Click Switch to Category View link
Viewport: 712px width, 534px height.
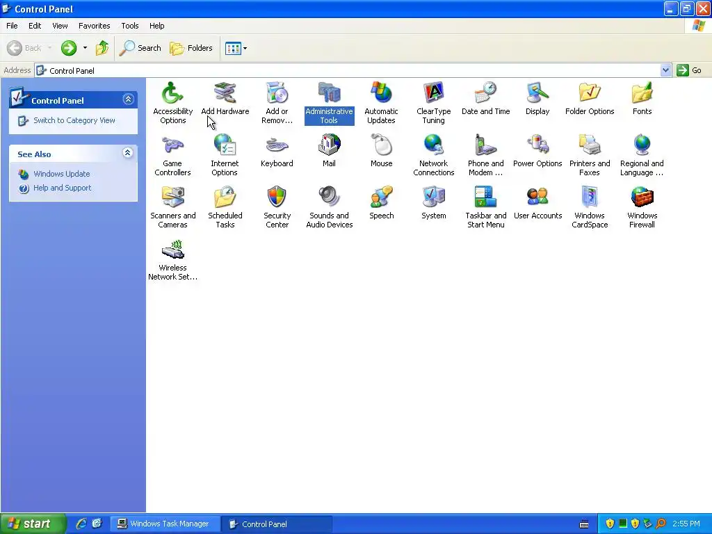point(74,120)
